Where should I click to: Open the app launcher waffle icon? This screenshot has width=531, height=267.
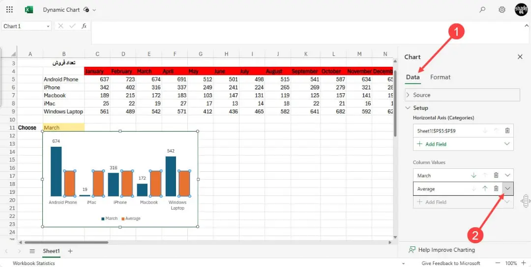9,10
